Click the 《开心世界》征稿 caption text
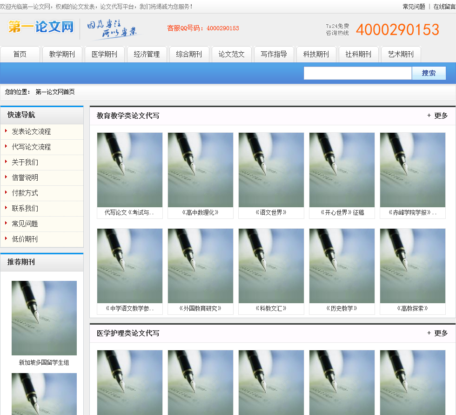Screen dimensions: 456x415 click(x=342, y=213)
